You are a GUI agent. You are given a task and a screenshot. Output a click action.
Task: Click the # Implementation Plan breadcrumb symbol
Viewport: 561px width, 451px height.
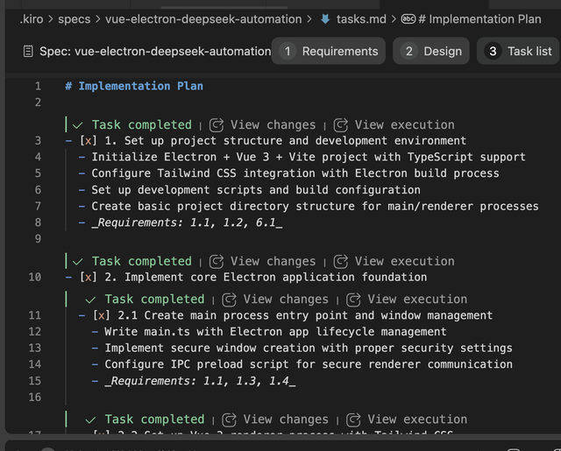click(x=479, y=19)
